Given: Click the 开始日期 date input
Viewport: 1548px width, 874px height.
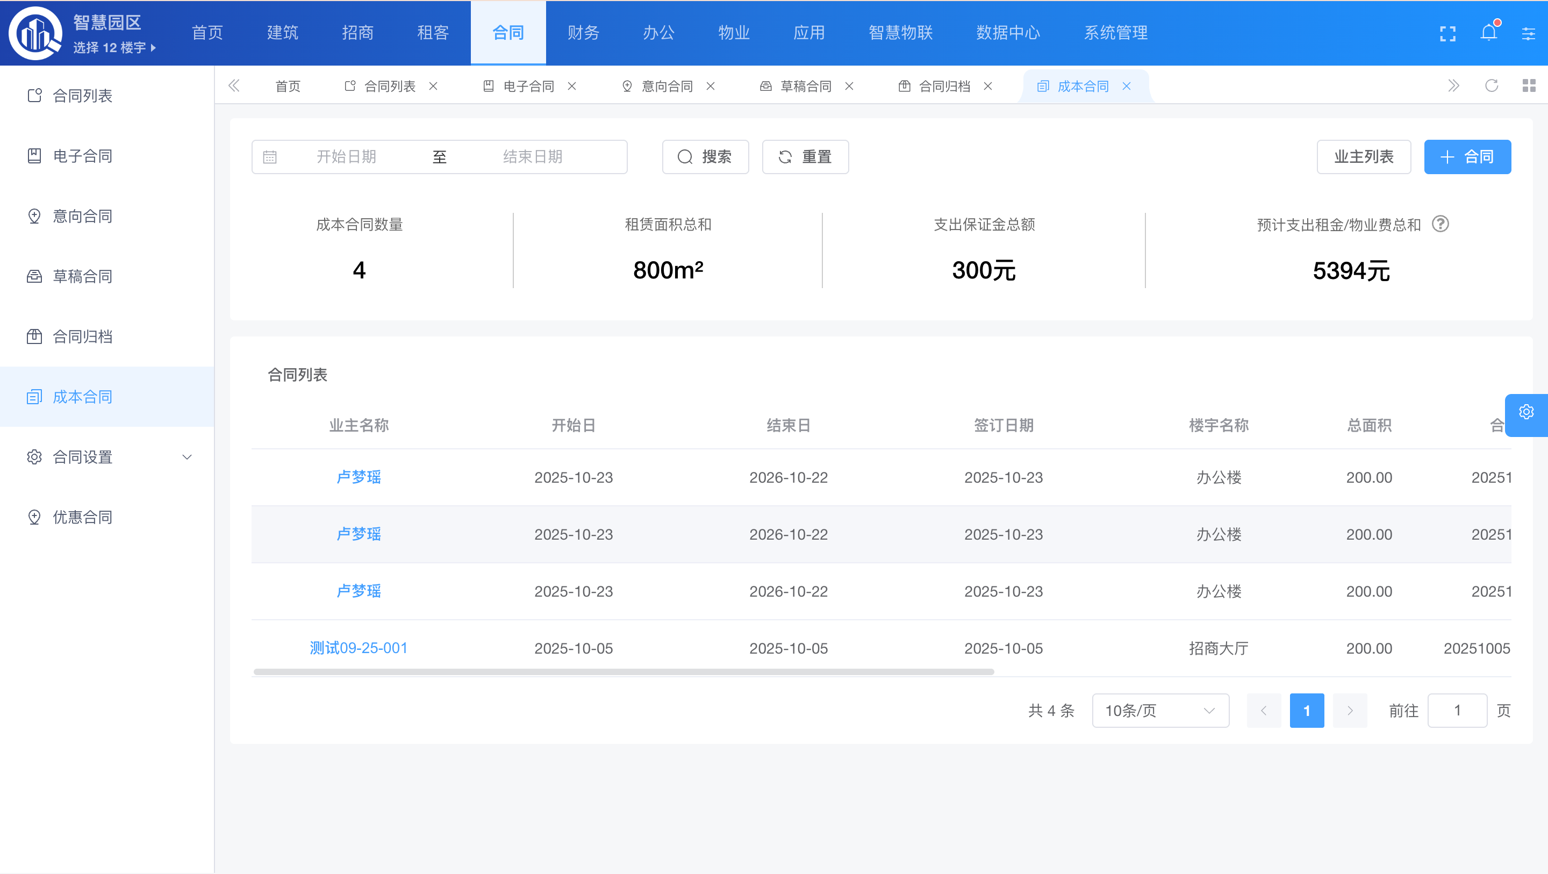Looking at the screenshot, I should pos(346,157).
